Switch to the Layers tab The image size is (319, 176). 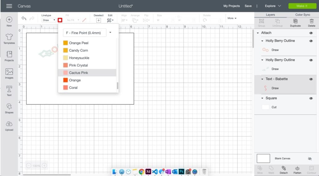[x=270, y=15]
